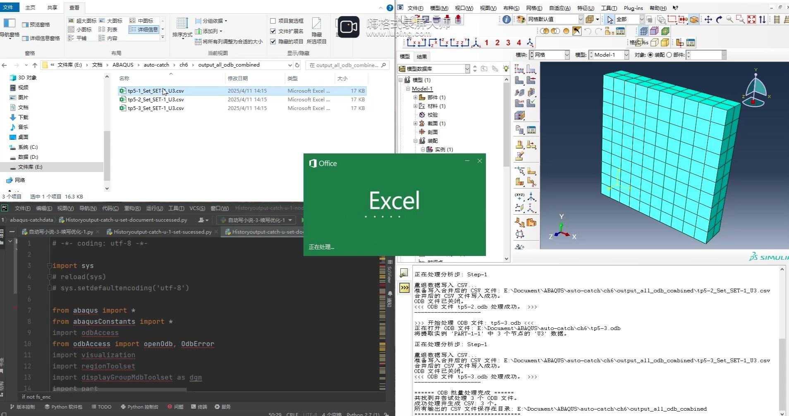
Task: Activate the rotate view tool
Action: [719, 19]
